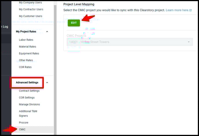
Task: Open Manage Divisions
Action: coord(30,104)
